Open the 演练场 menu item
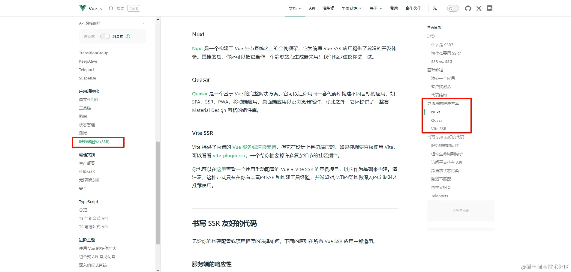 328,8
